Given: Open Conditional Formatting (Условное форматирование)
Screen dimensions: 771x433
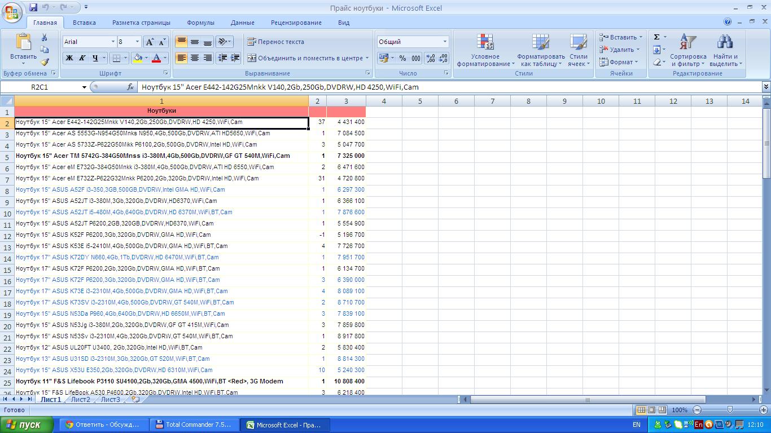Looking at the screenshot, I should 485,50.
